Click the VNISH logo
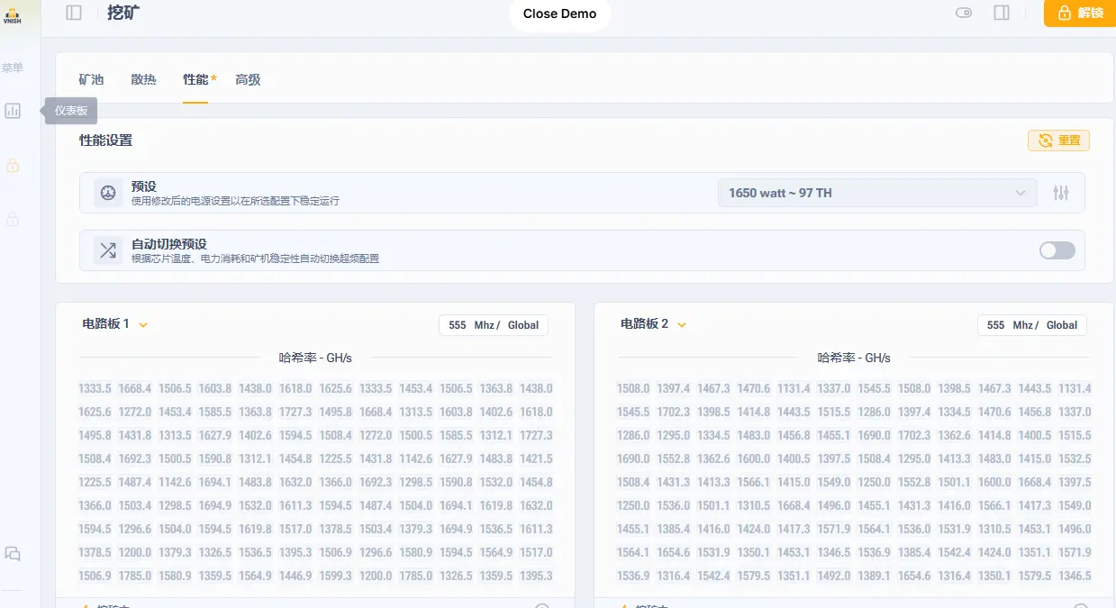1116x608 pixels. coord(13,15)
